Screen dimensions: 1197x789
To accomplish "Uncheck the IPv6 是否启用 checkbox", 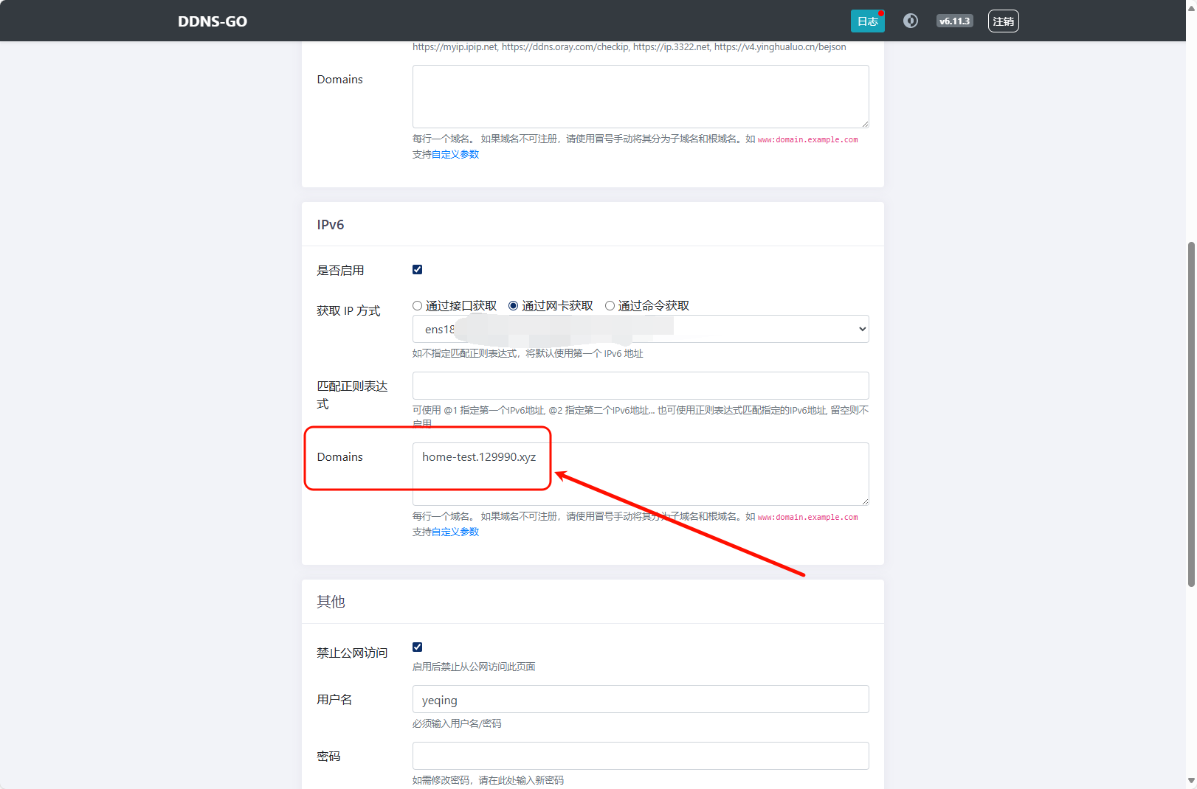I will (x=418, y=270).
